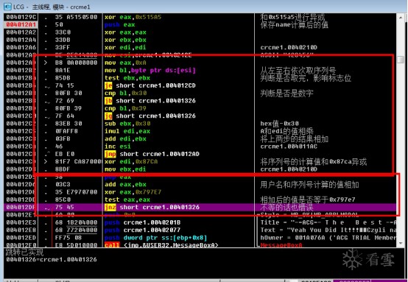
Task: Select 'push crcme1.00402077' instruction
Action: point(143,230)
